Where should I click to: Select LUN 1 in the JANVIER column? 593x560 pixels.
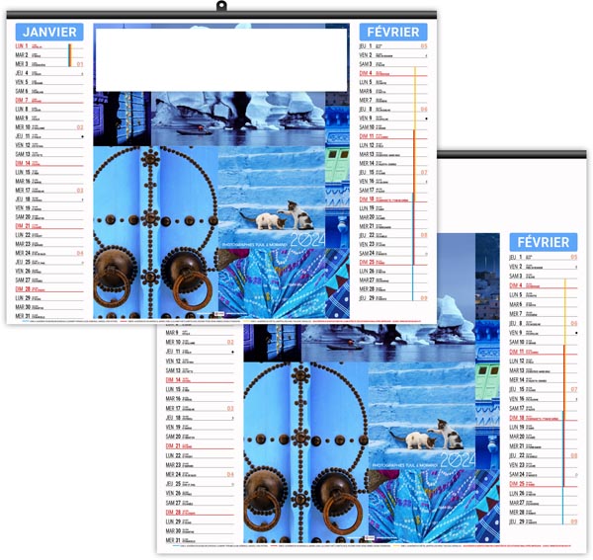coord(22,45)
